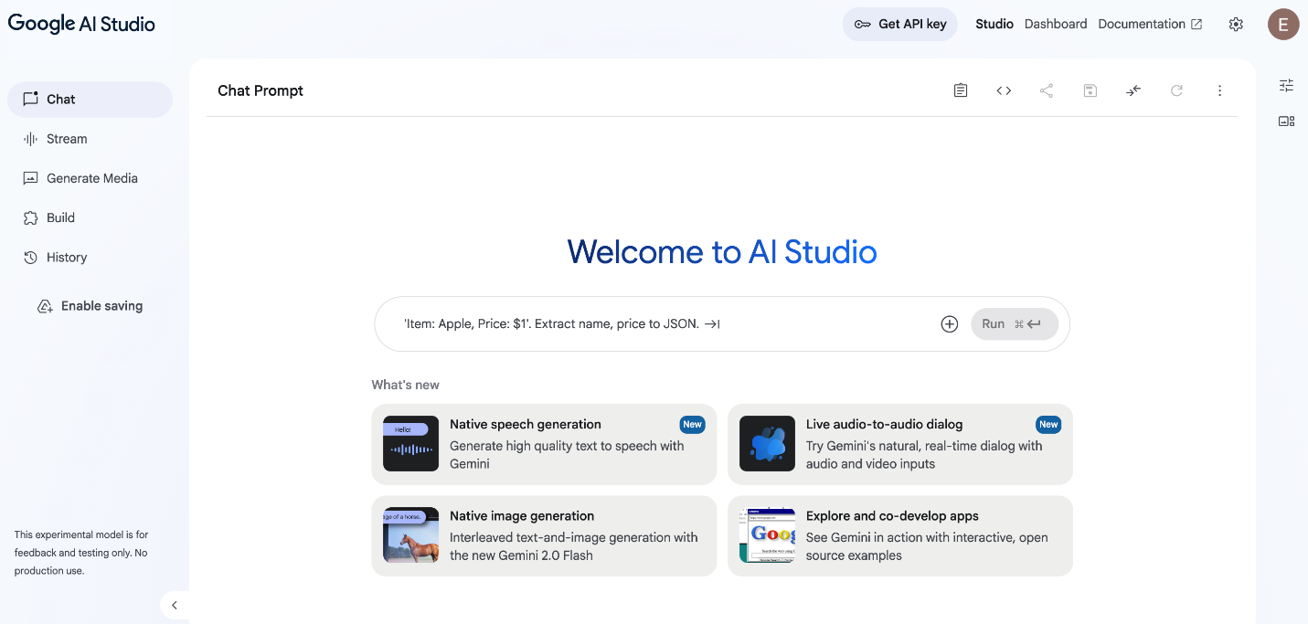Screen dimensions: 1308x624
Task: Click the share prompt icon
Action: 1047,90
